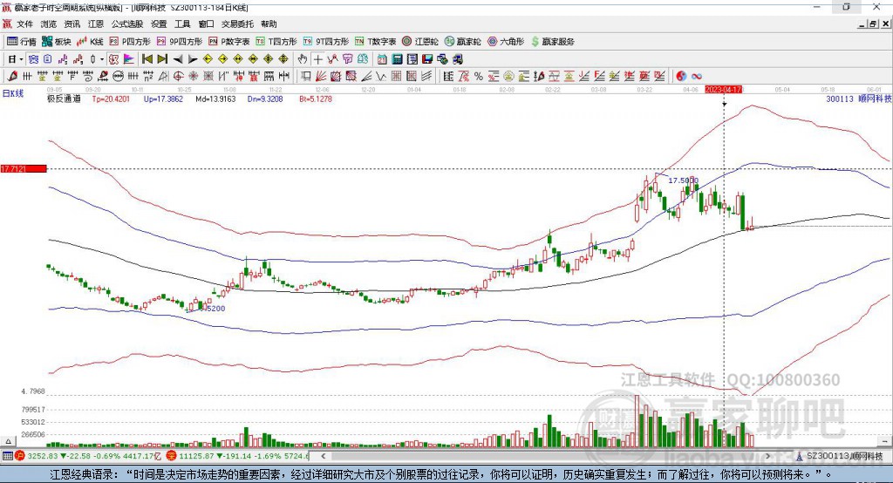Click the blue infinity loop icon

pyautogui.click(x=697, y=77)
